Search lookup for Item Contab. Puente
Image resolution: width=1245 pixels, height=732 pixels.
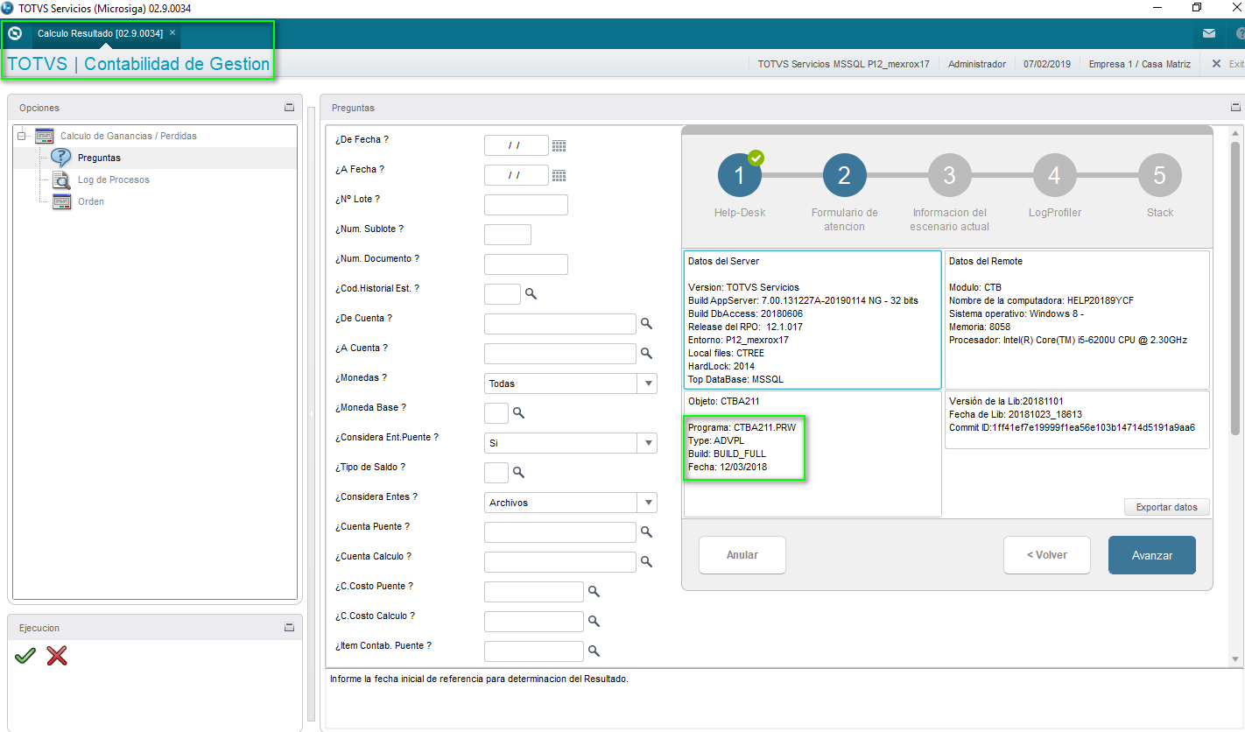coord(594,651)
